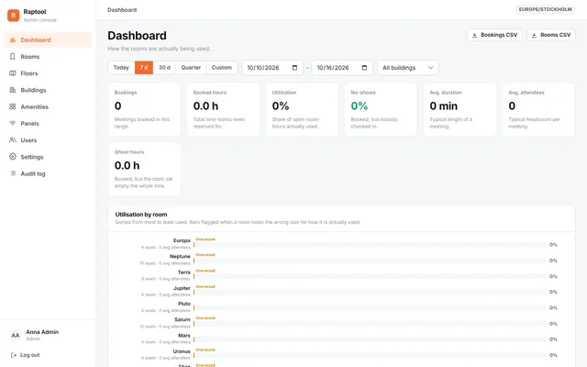Select the Today range tab
Viewport: 587px width, 367px height.
121,68
